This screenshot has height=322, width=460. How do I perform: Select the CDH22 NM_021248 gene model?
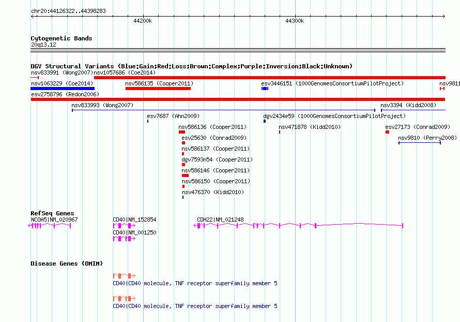[300, 226]
